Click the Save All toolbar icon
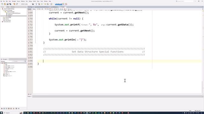 pyautogui.click(x=10, y=4)
